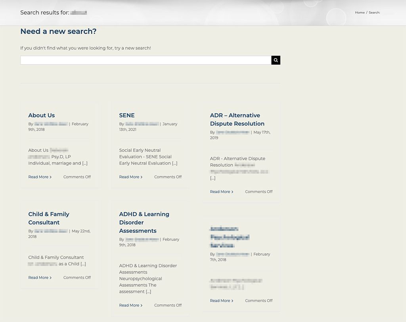This screenshot has height=322, width=406.
Task: Open the SENE post title
Action: coord(127,115)
